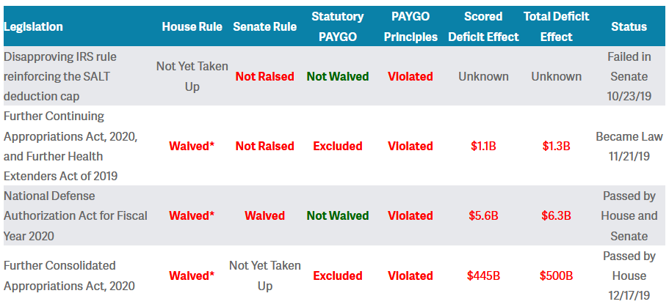
Task: Click the 'Became Law 11/21/19' status
Action: click(629, 146)
